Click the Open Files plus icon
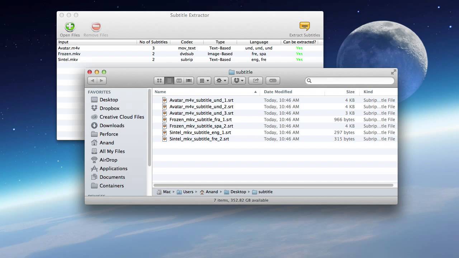 [x=70, y=27]
